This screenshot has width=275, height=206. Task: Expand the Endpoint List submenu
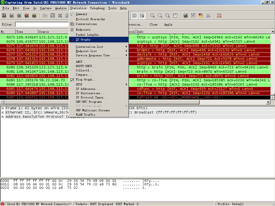pyautogui.click(x=99, y=51)
